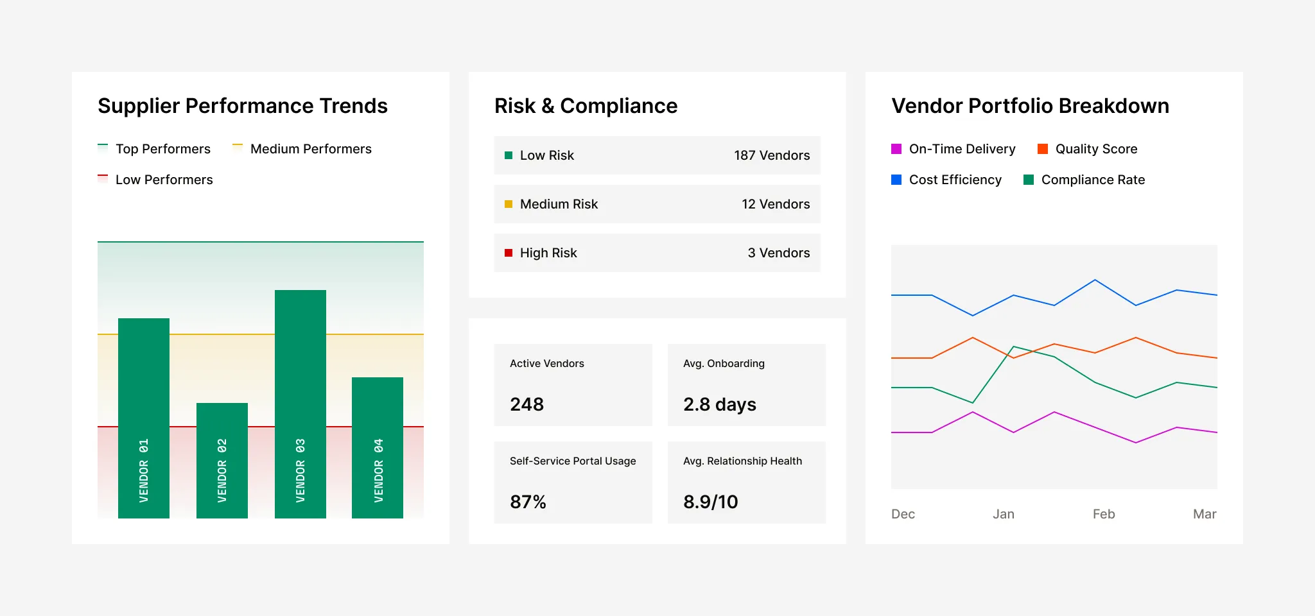Open the Avg. Onboarding stat card
This screenshot has height=616, width=1315.
click(746, 384)
